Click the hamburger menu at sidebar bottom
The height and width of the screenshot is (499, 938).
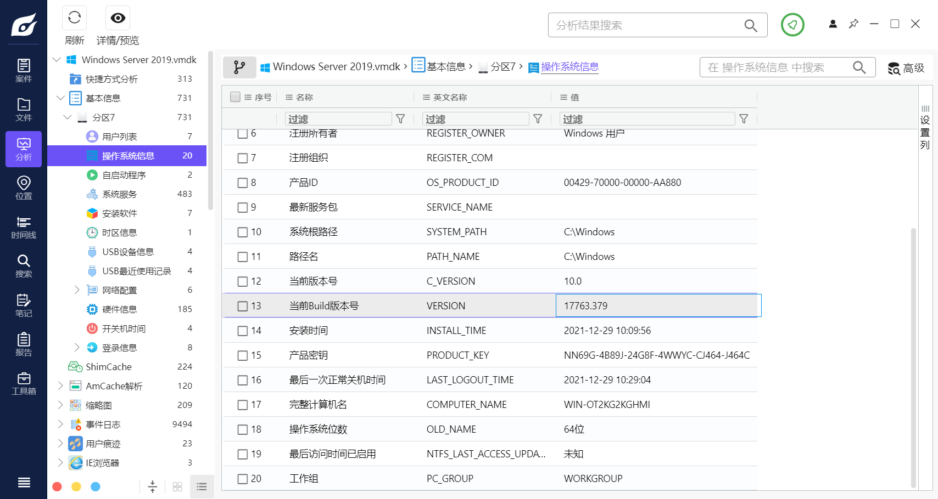pyautogui.click(x=24, y=483)
